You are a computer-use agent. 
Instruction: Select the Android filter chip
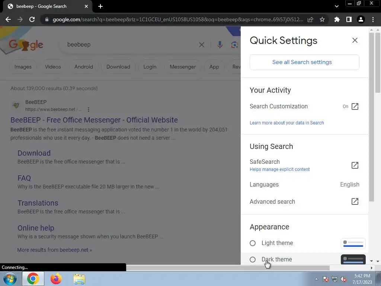84,67
